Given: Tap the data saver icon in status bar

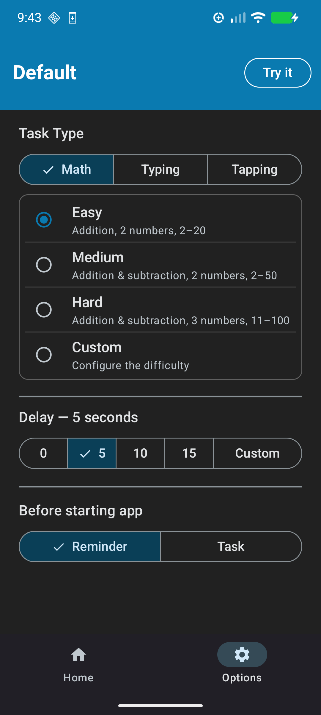Looking at the screenshot, I should point(218,18).
